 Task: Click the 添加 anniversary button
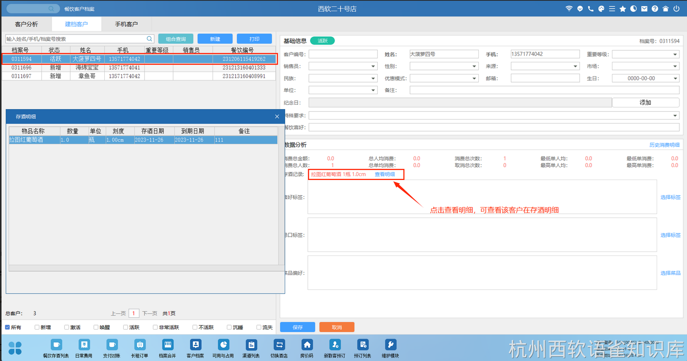(x=645, y=103)
